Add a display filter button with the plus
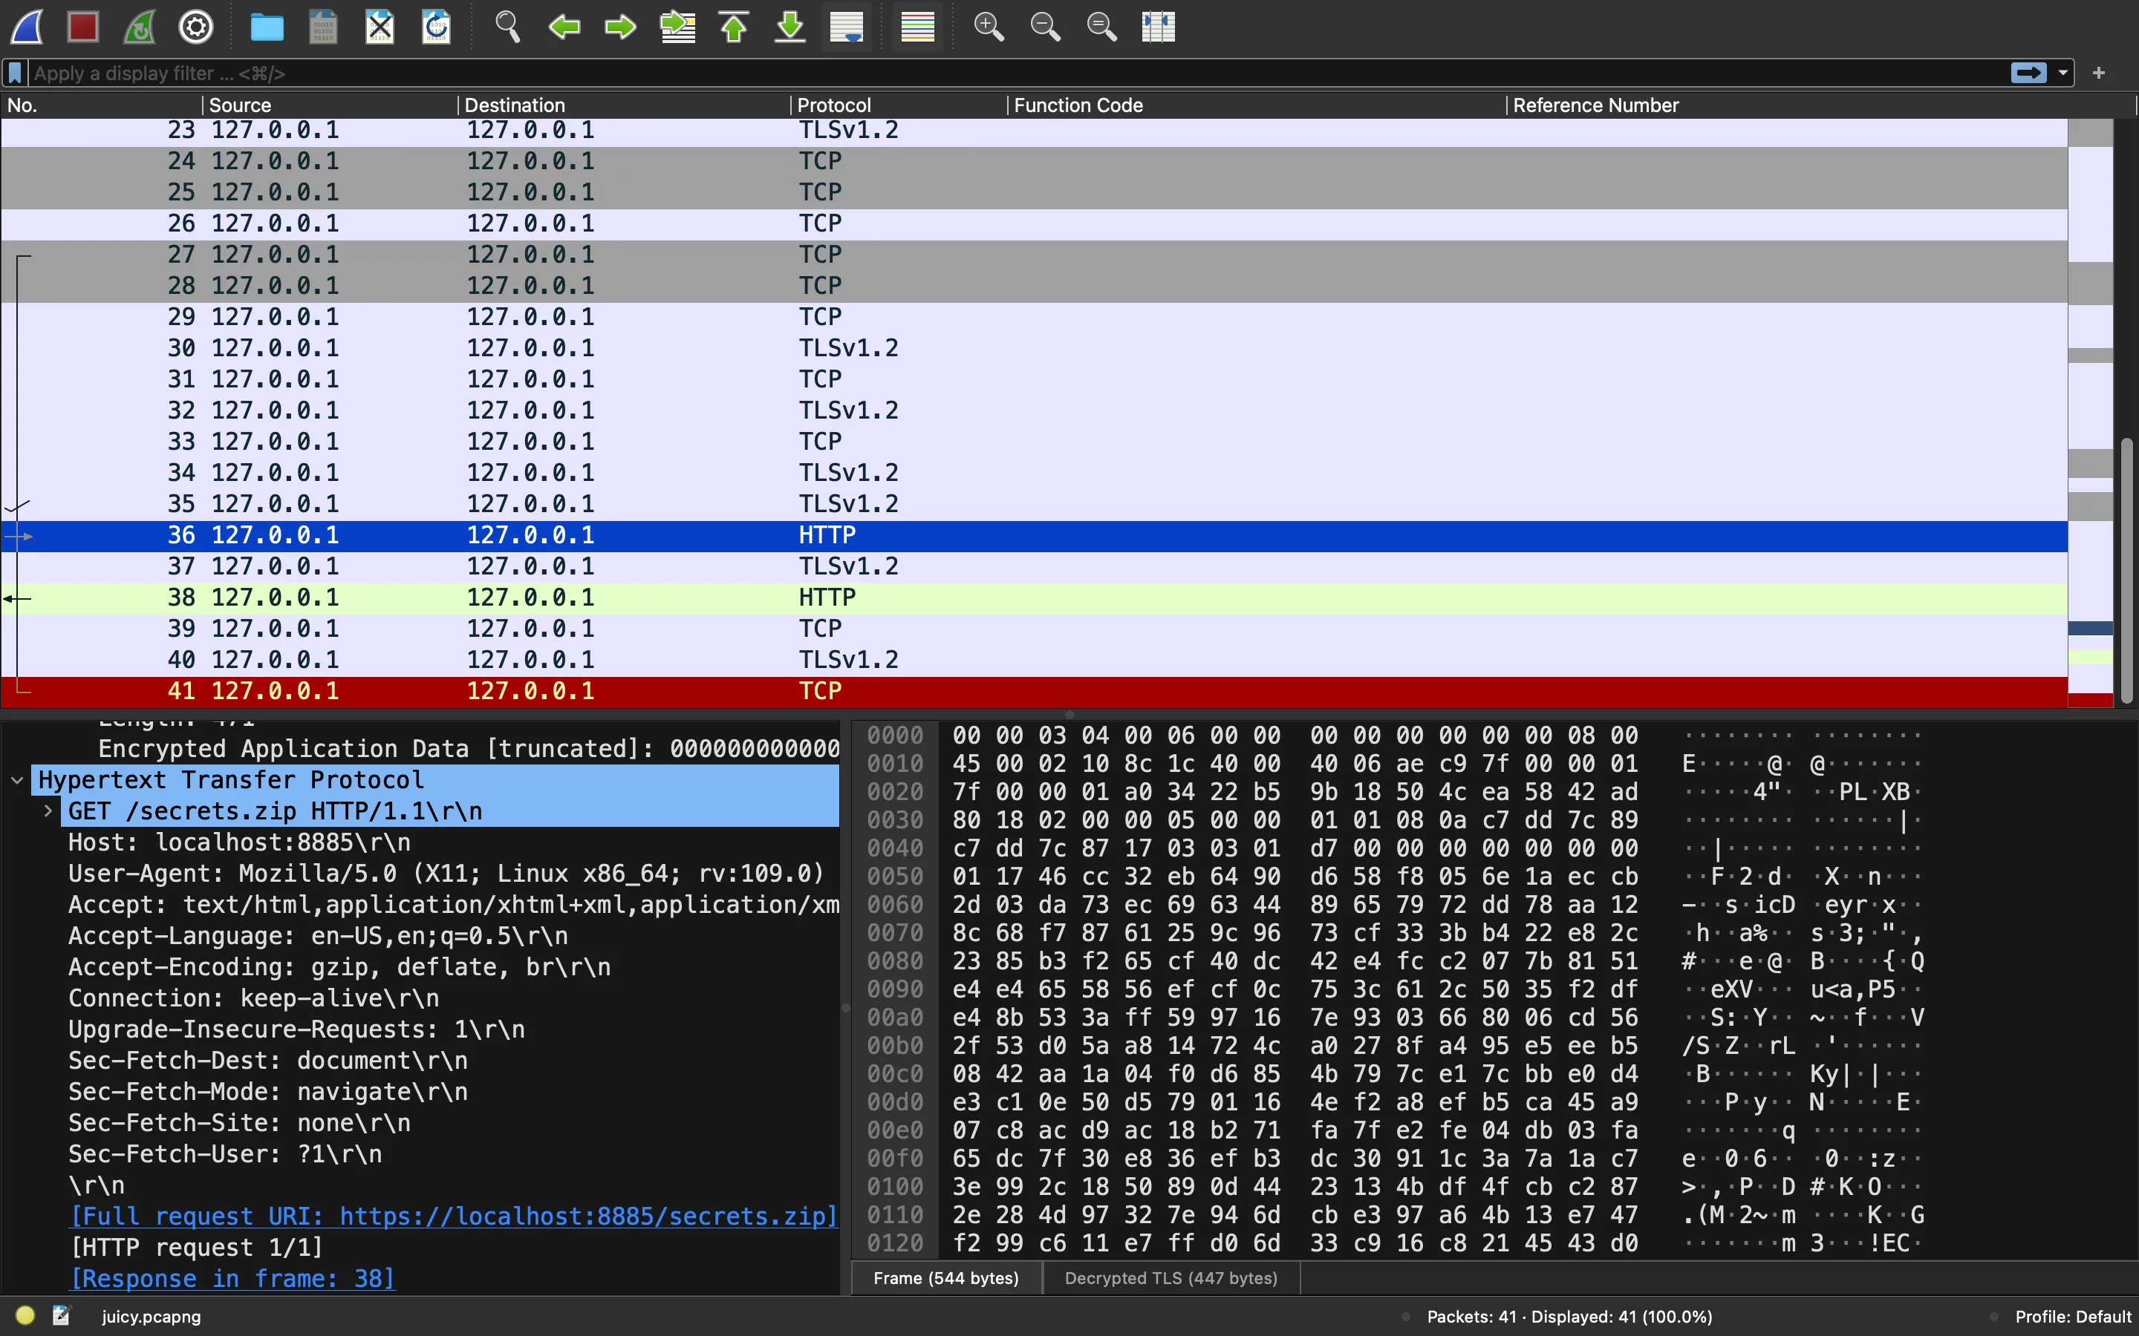Viewport: 2139px width, 1336px height. pyautogui.click(x=2099, y=73)
